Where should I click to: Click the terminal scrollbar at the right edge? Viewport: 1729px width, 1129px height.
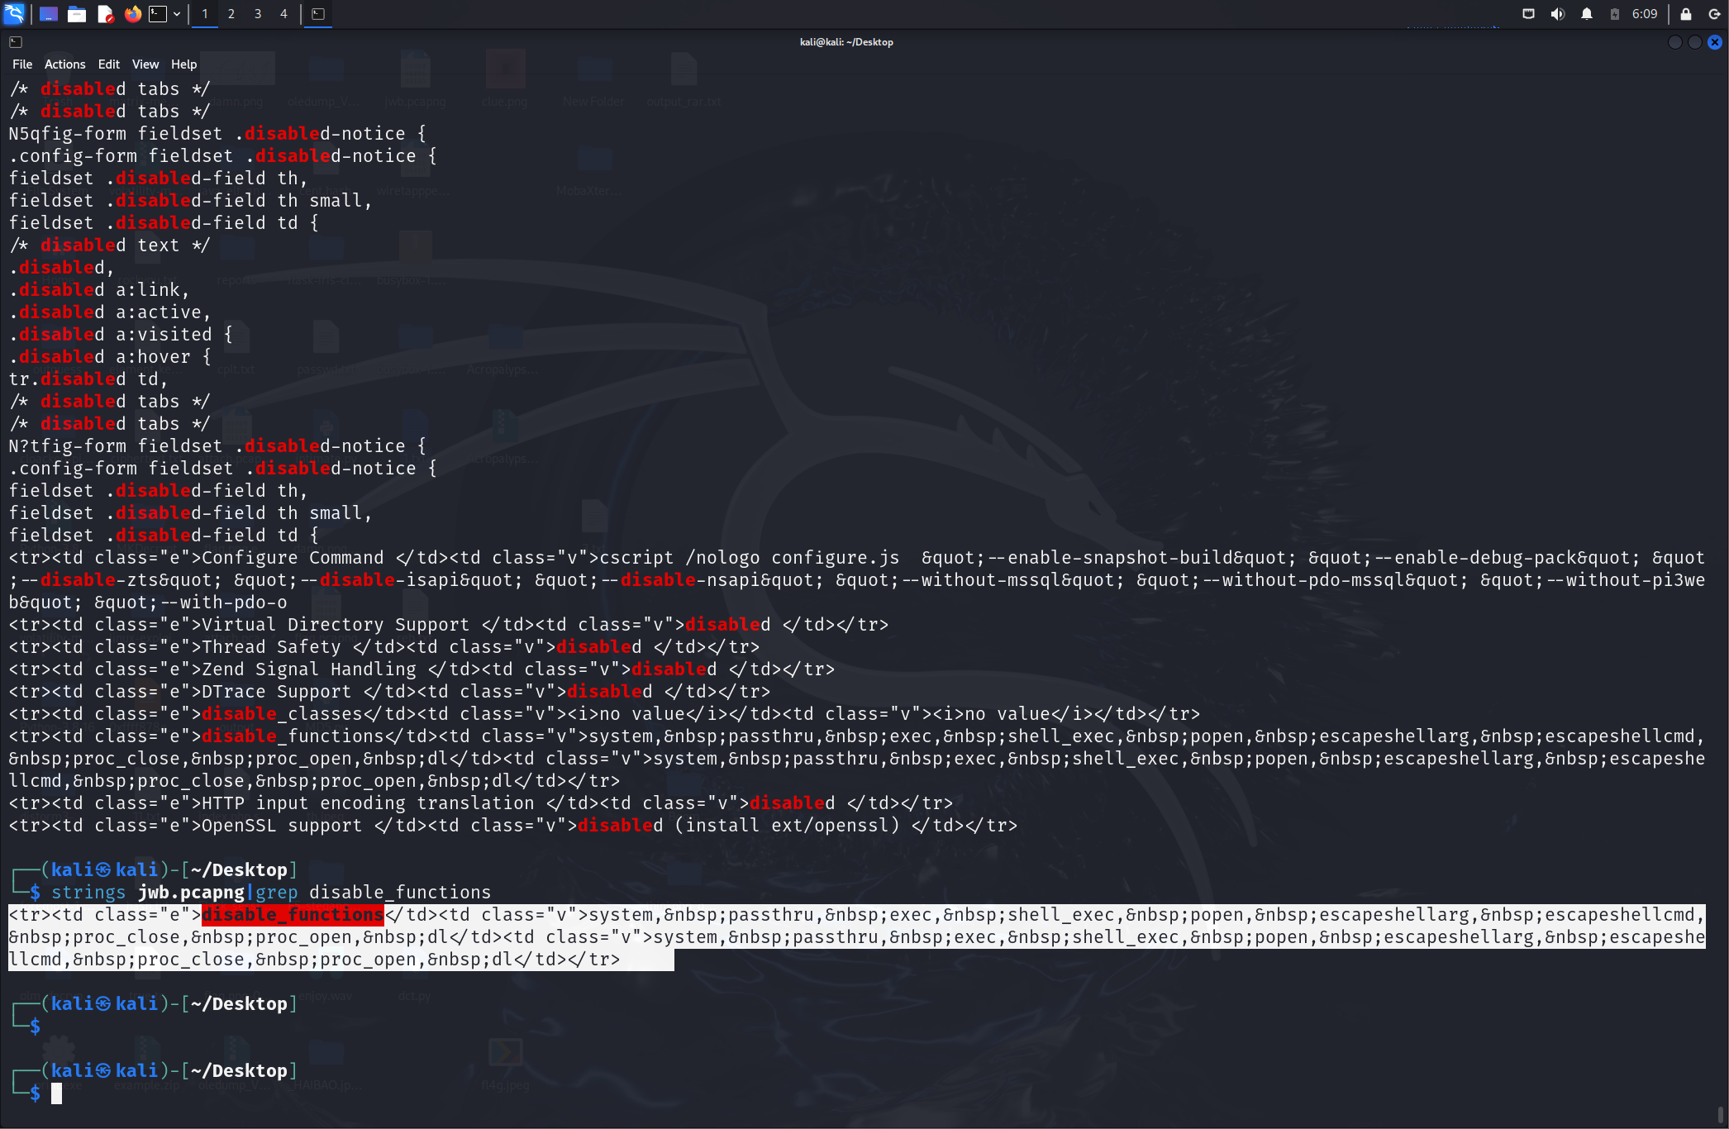click(x=1721, y=1114)
